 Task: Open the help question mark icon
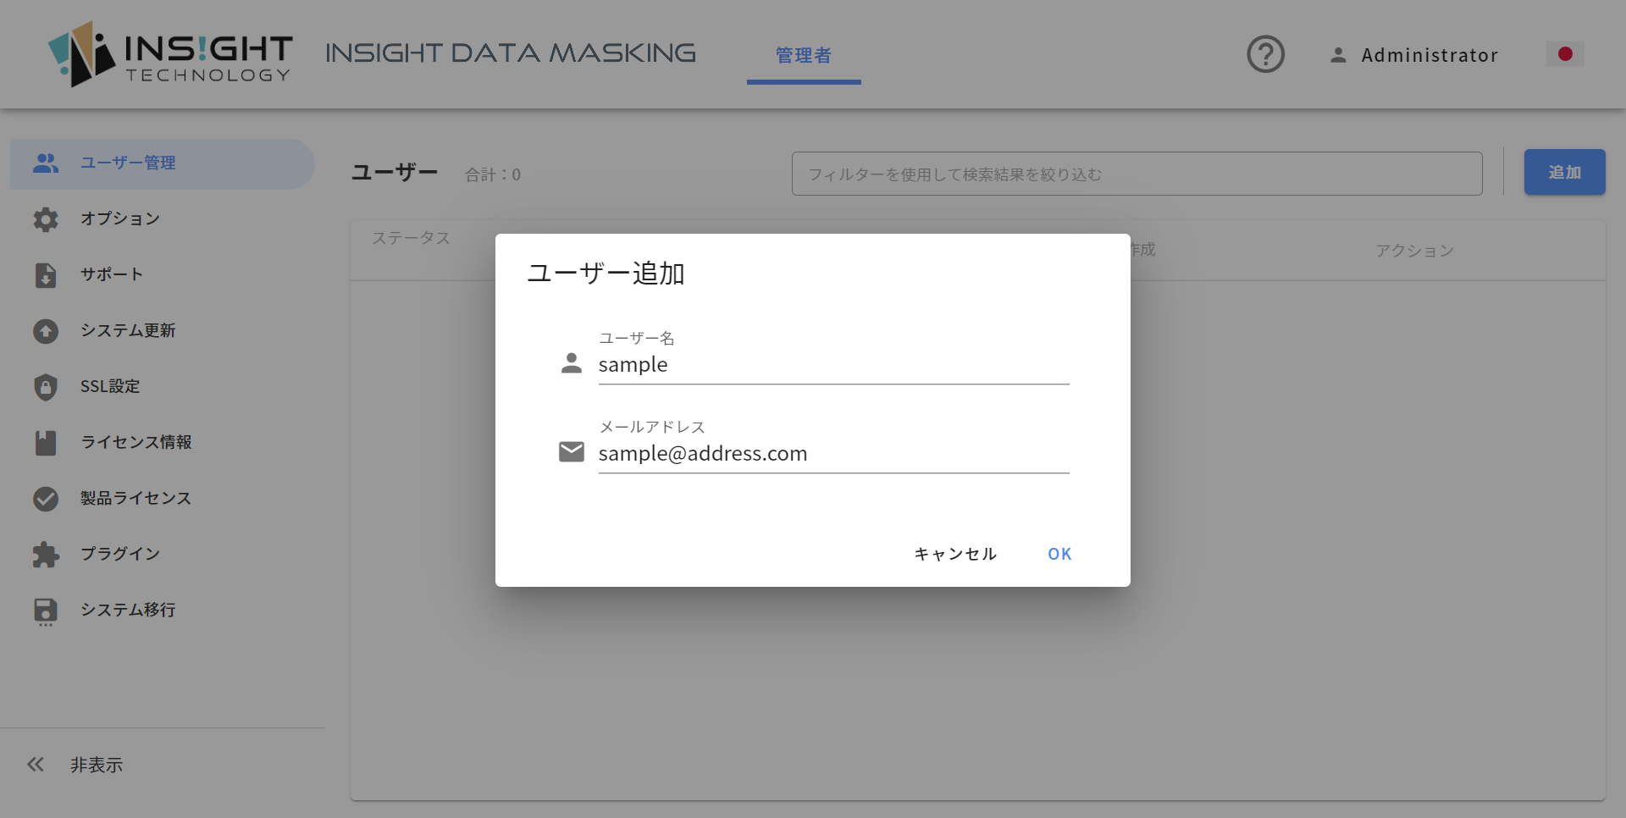pyautogui.click(x=1265, y=54)
